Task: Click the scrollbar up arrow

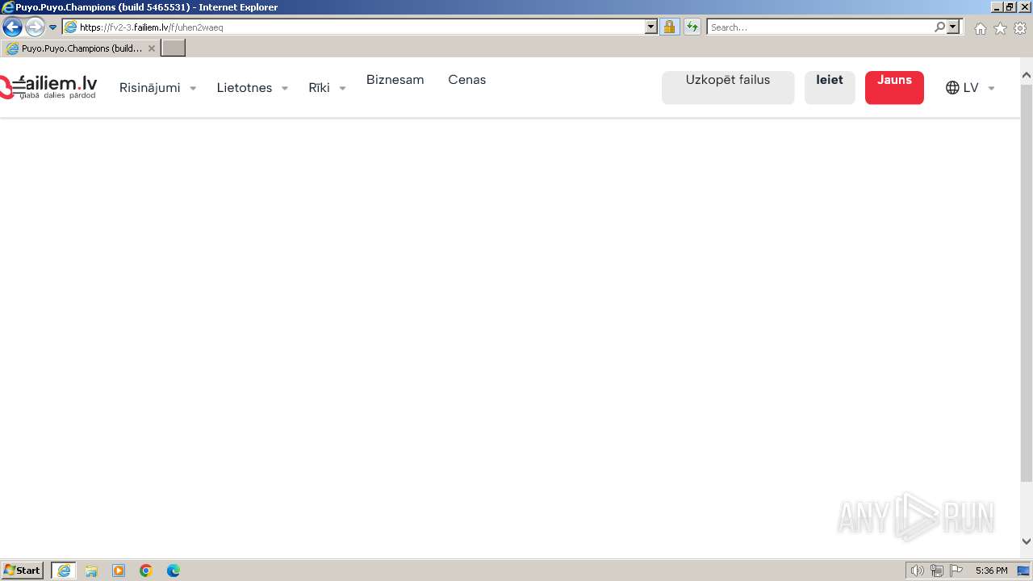Action: (1027, 76)
